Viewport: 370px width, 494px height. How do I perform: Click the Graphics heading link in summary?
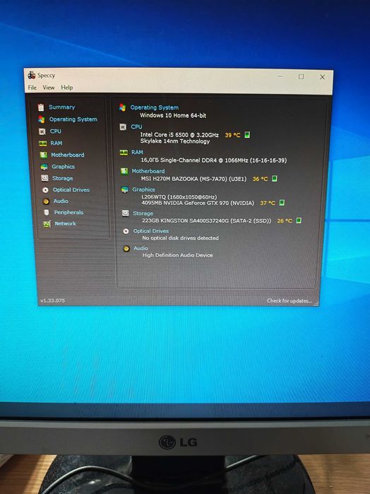[x=143, y=189]
